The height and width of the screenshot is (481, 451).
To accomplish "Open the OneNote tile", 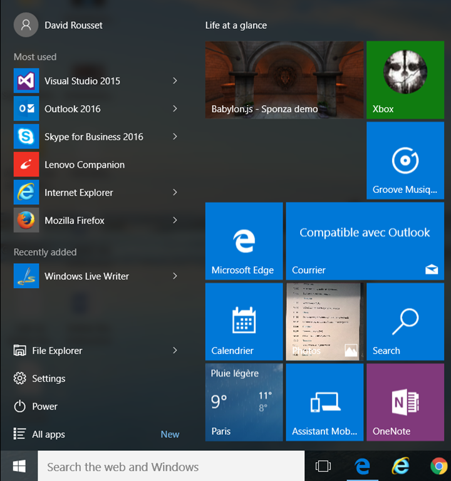I will [405, 403].
